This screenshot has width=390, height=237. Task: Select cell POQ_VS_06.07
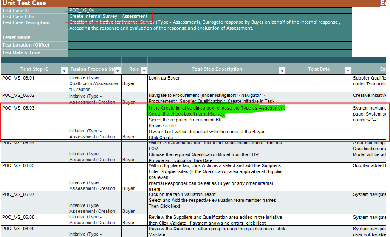[x=34, y=203]
